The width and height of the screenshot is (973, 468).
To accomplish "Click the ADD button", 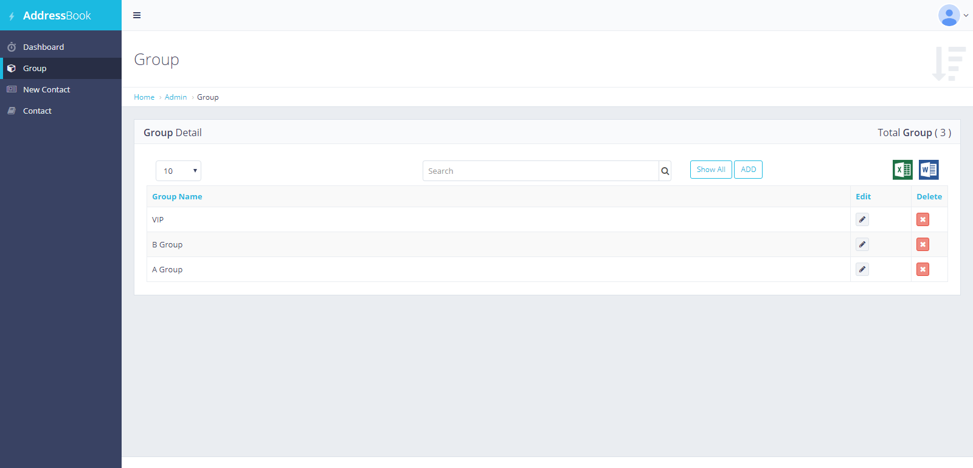I will 748,170.
